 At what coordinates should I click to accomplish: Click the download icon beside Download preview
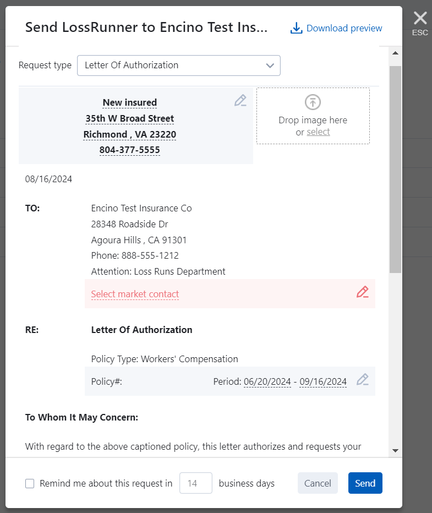coord(296,28)
